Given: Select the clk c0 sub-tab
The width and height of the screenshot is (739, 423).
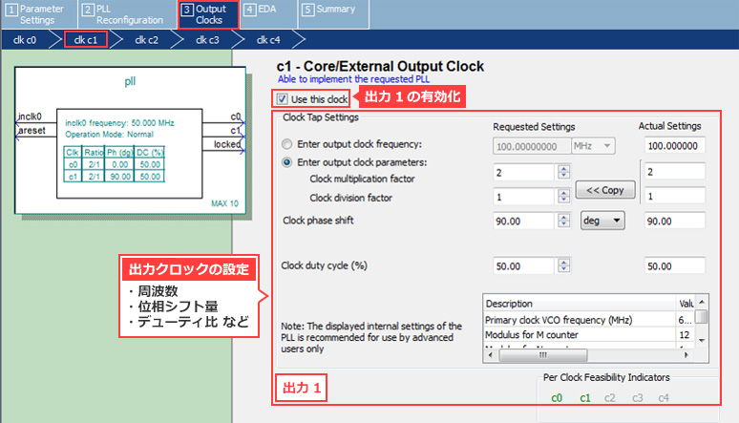Looking at the screenshot, I should (26, 39).
